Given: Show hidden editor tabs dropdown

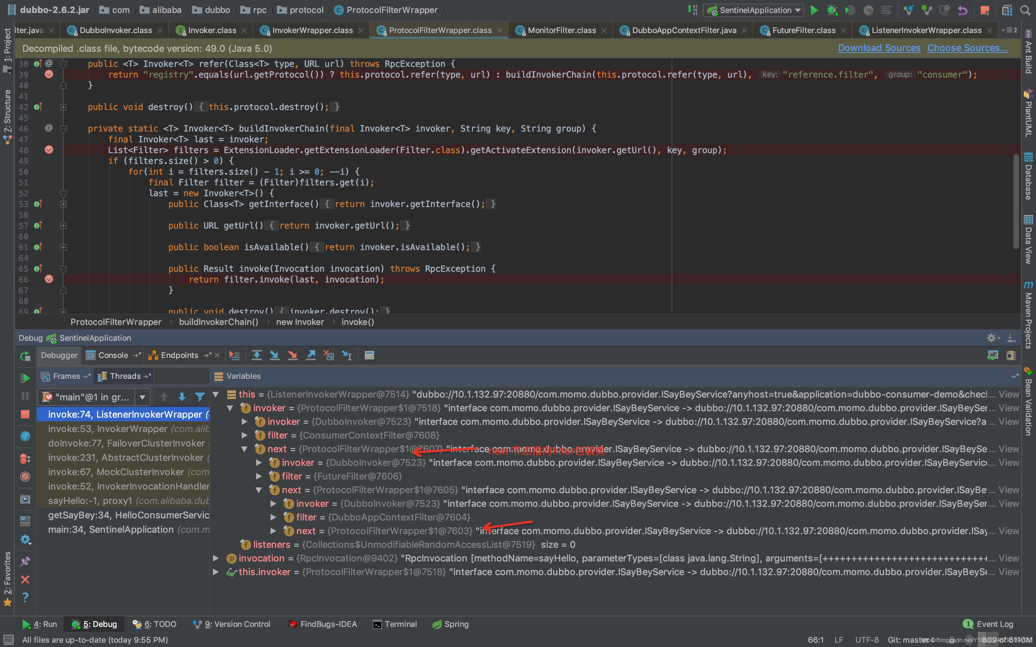Looking at the screenshot, I should click(1009, 30).
